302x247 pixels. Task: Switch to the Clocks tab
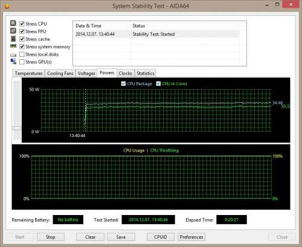(x=125, y=73)
